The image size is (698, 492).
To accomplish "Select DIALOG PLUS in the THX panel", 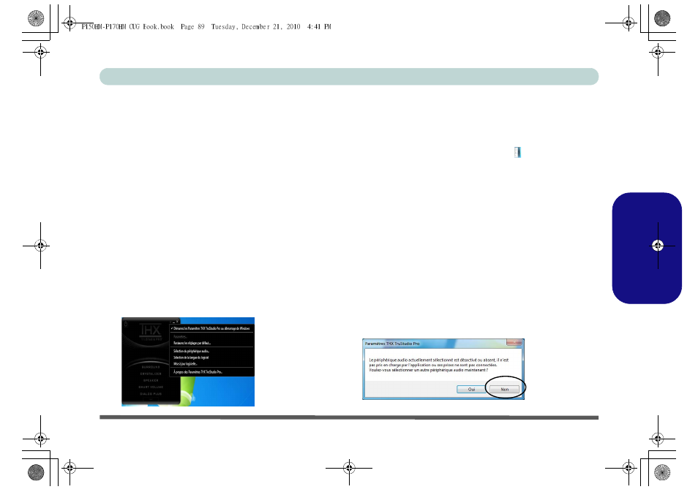I will [x=151, y=394].
